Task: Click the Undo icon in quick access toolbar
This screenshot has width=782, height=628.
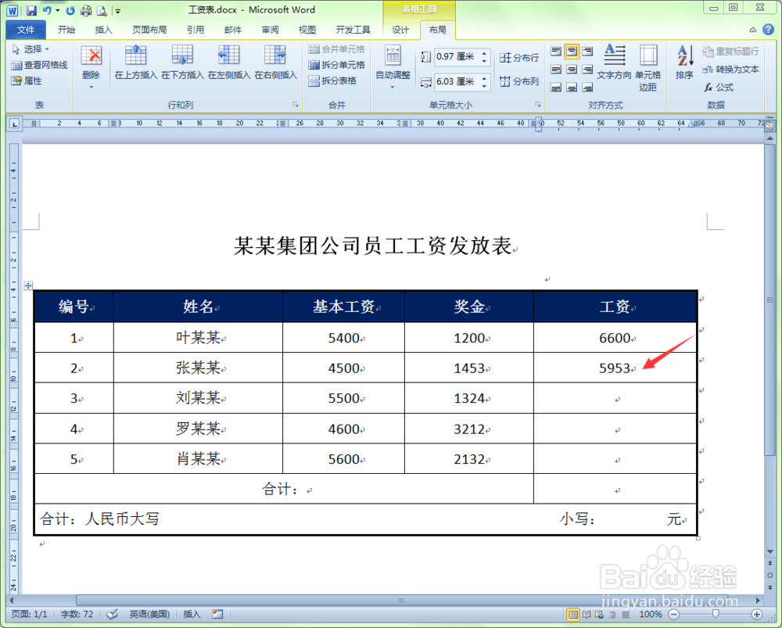Action: (47, 10)
